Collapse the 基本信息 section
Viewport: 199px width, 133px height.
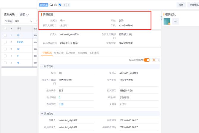point(42,66)
